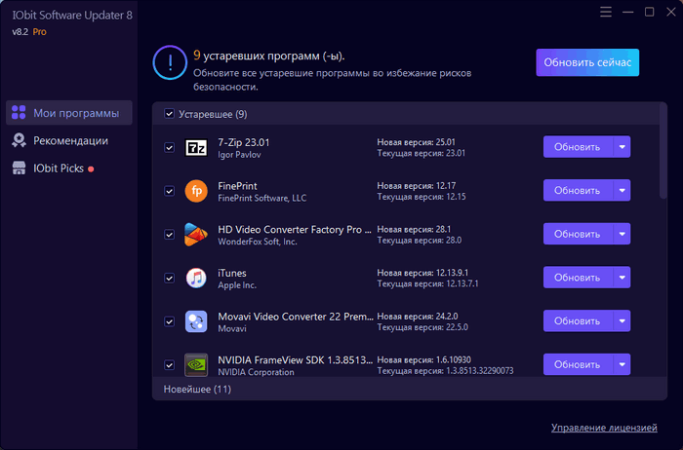Open the update dropdown arrow for iTunes
683x450 pixels.
click(x=623, y=278)
